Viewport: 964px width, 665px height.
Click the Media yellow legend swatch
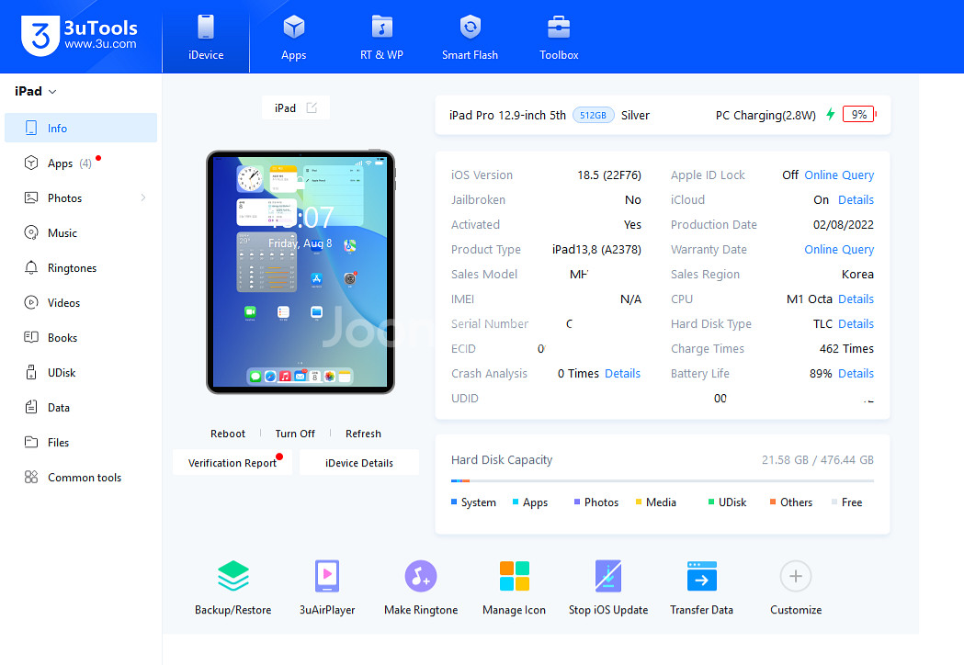[x=638, y=502]
